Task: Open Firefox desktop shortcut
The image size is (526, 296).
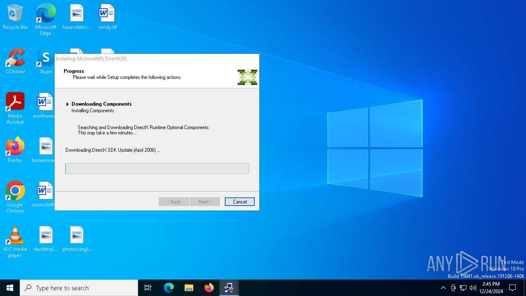Action: tap(15, 150)
